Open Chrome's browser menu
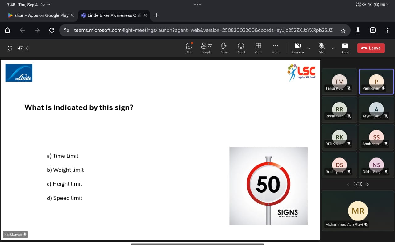The width and height of the screenshot is (395, 247). [387, 30]
